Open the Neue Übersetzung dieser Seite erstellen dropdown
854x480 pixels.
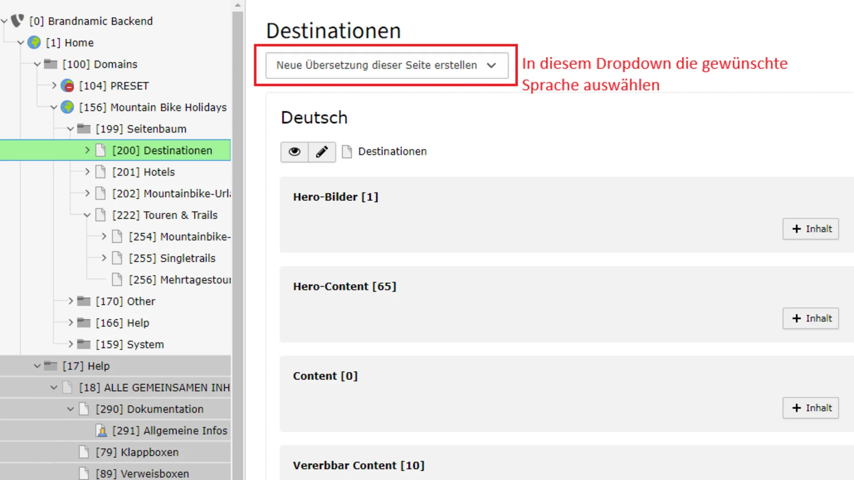(x=387, y=65)
